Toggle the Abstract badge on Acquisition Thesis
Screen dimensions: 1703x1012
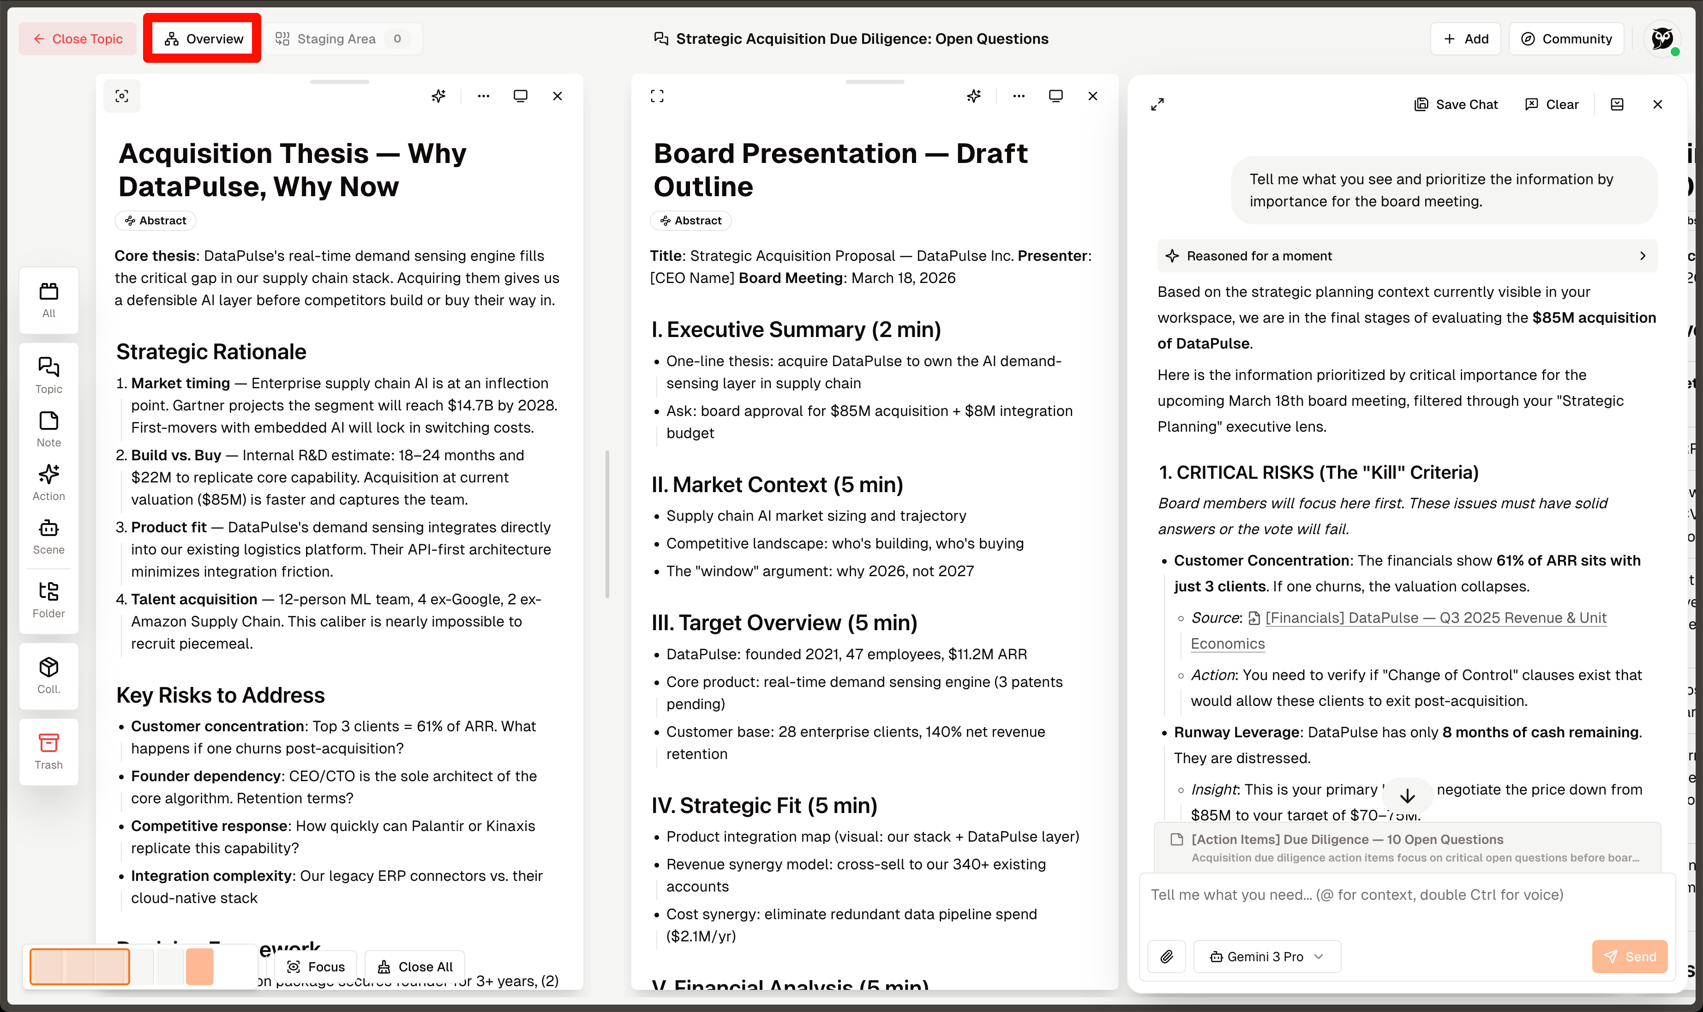point(155,220)
